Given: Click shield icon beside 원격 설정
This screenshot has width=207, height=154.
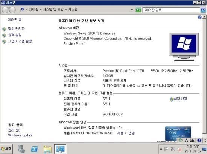Looking at the screenshot, I should (4, 36).
